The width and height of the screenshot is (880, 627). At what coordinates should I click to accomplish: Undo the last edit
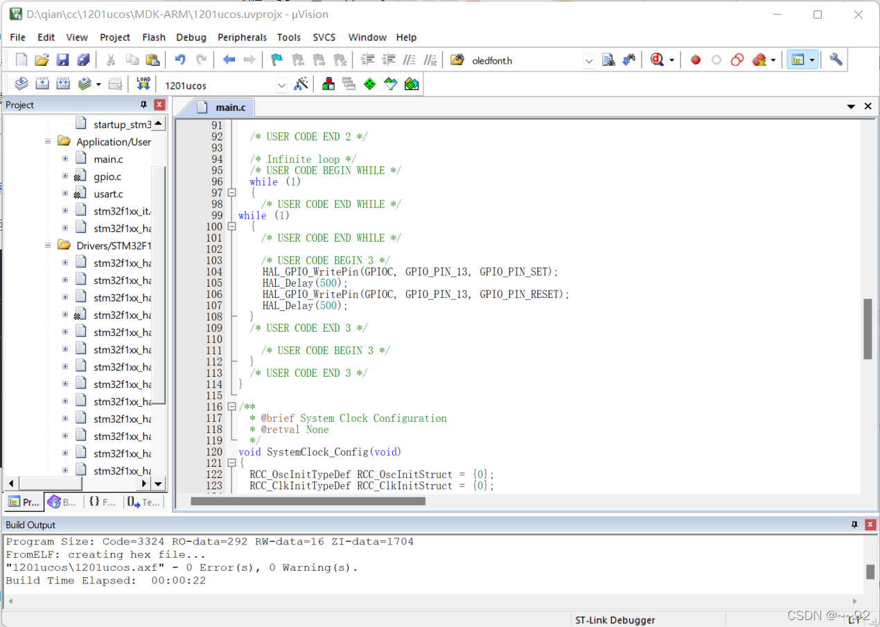[180, 60]
